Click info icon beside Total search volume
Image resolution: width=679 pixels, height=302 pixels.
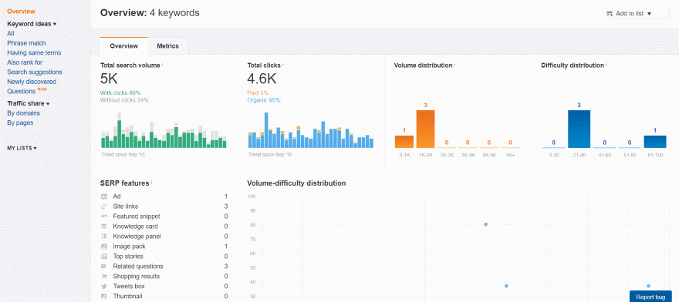pyautogui.click(x=162, y=65)
